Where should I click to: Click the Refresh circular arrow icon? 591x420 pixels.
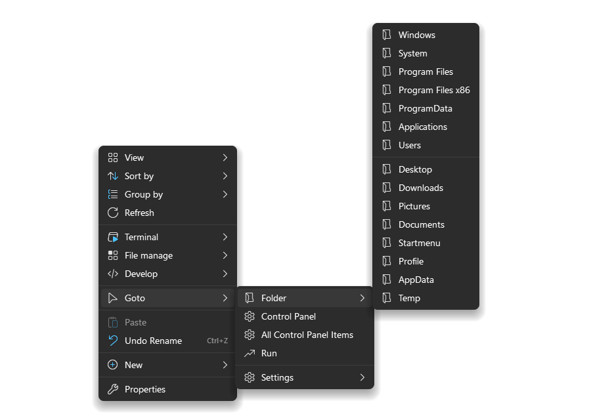(113, 213)
